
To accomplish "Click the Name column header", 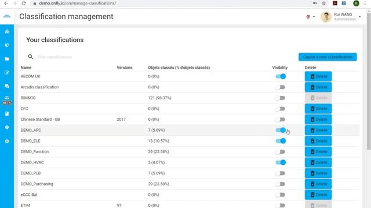I will click(26, 68).
